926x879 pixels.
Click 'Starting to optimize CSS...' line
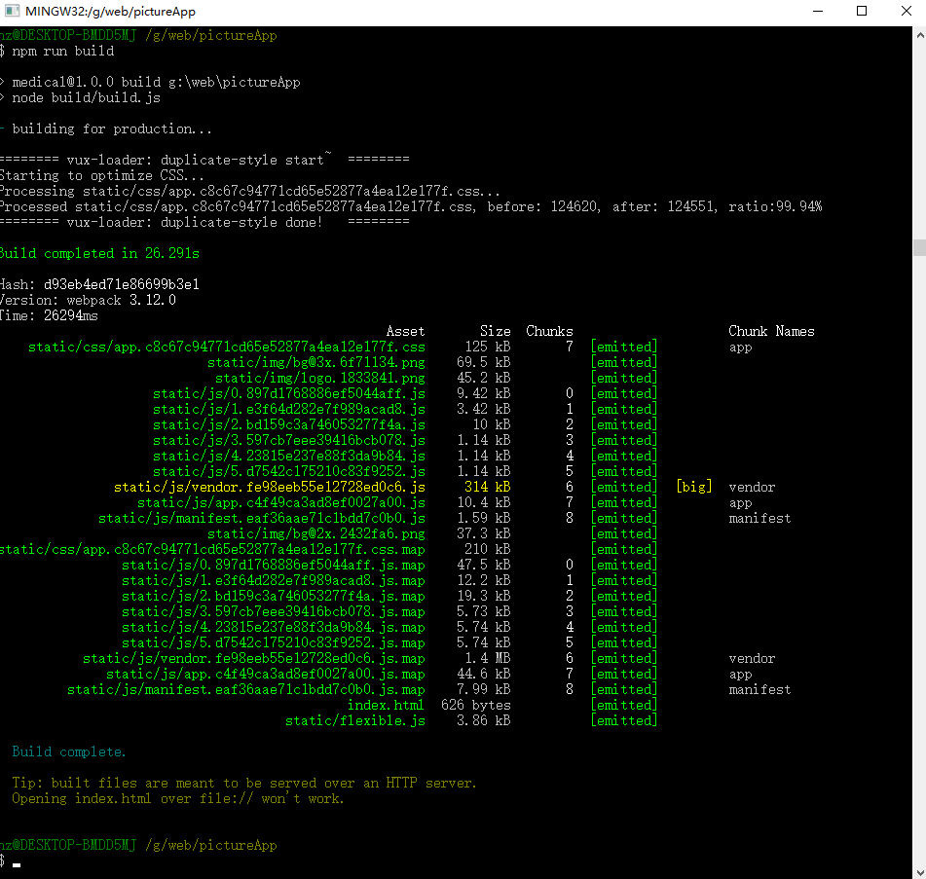101,175
